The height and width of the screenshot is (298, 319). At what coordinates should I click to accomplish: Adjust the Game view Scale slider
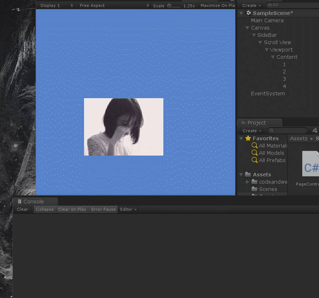(x=174, y=6)
